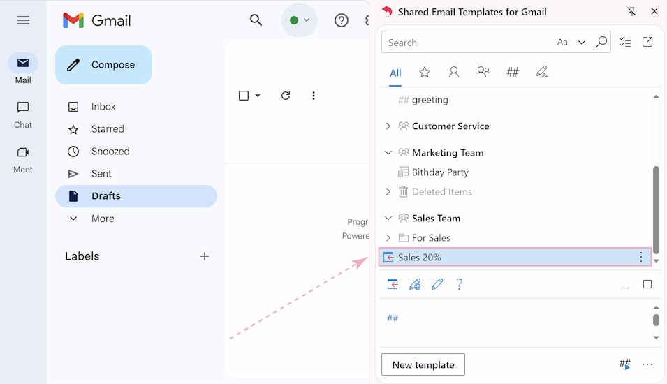Switch to the All templates tab
The width and height of the screenshot is (667, 384).
click(x=395, y=73)
